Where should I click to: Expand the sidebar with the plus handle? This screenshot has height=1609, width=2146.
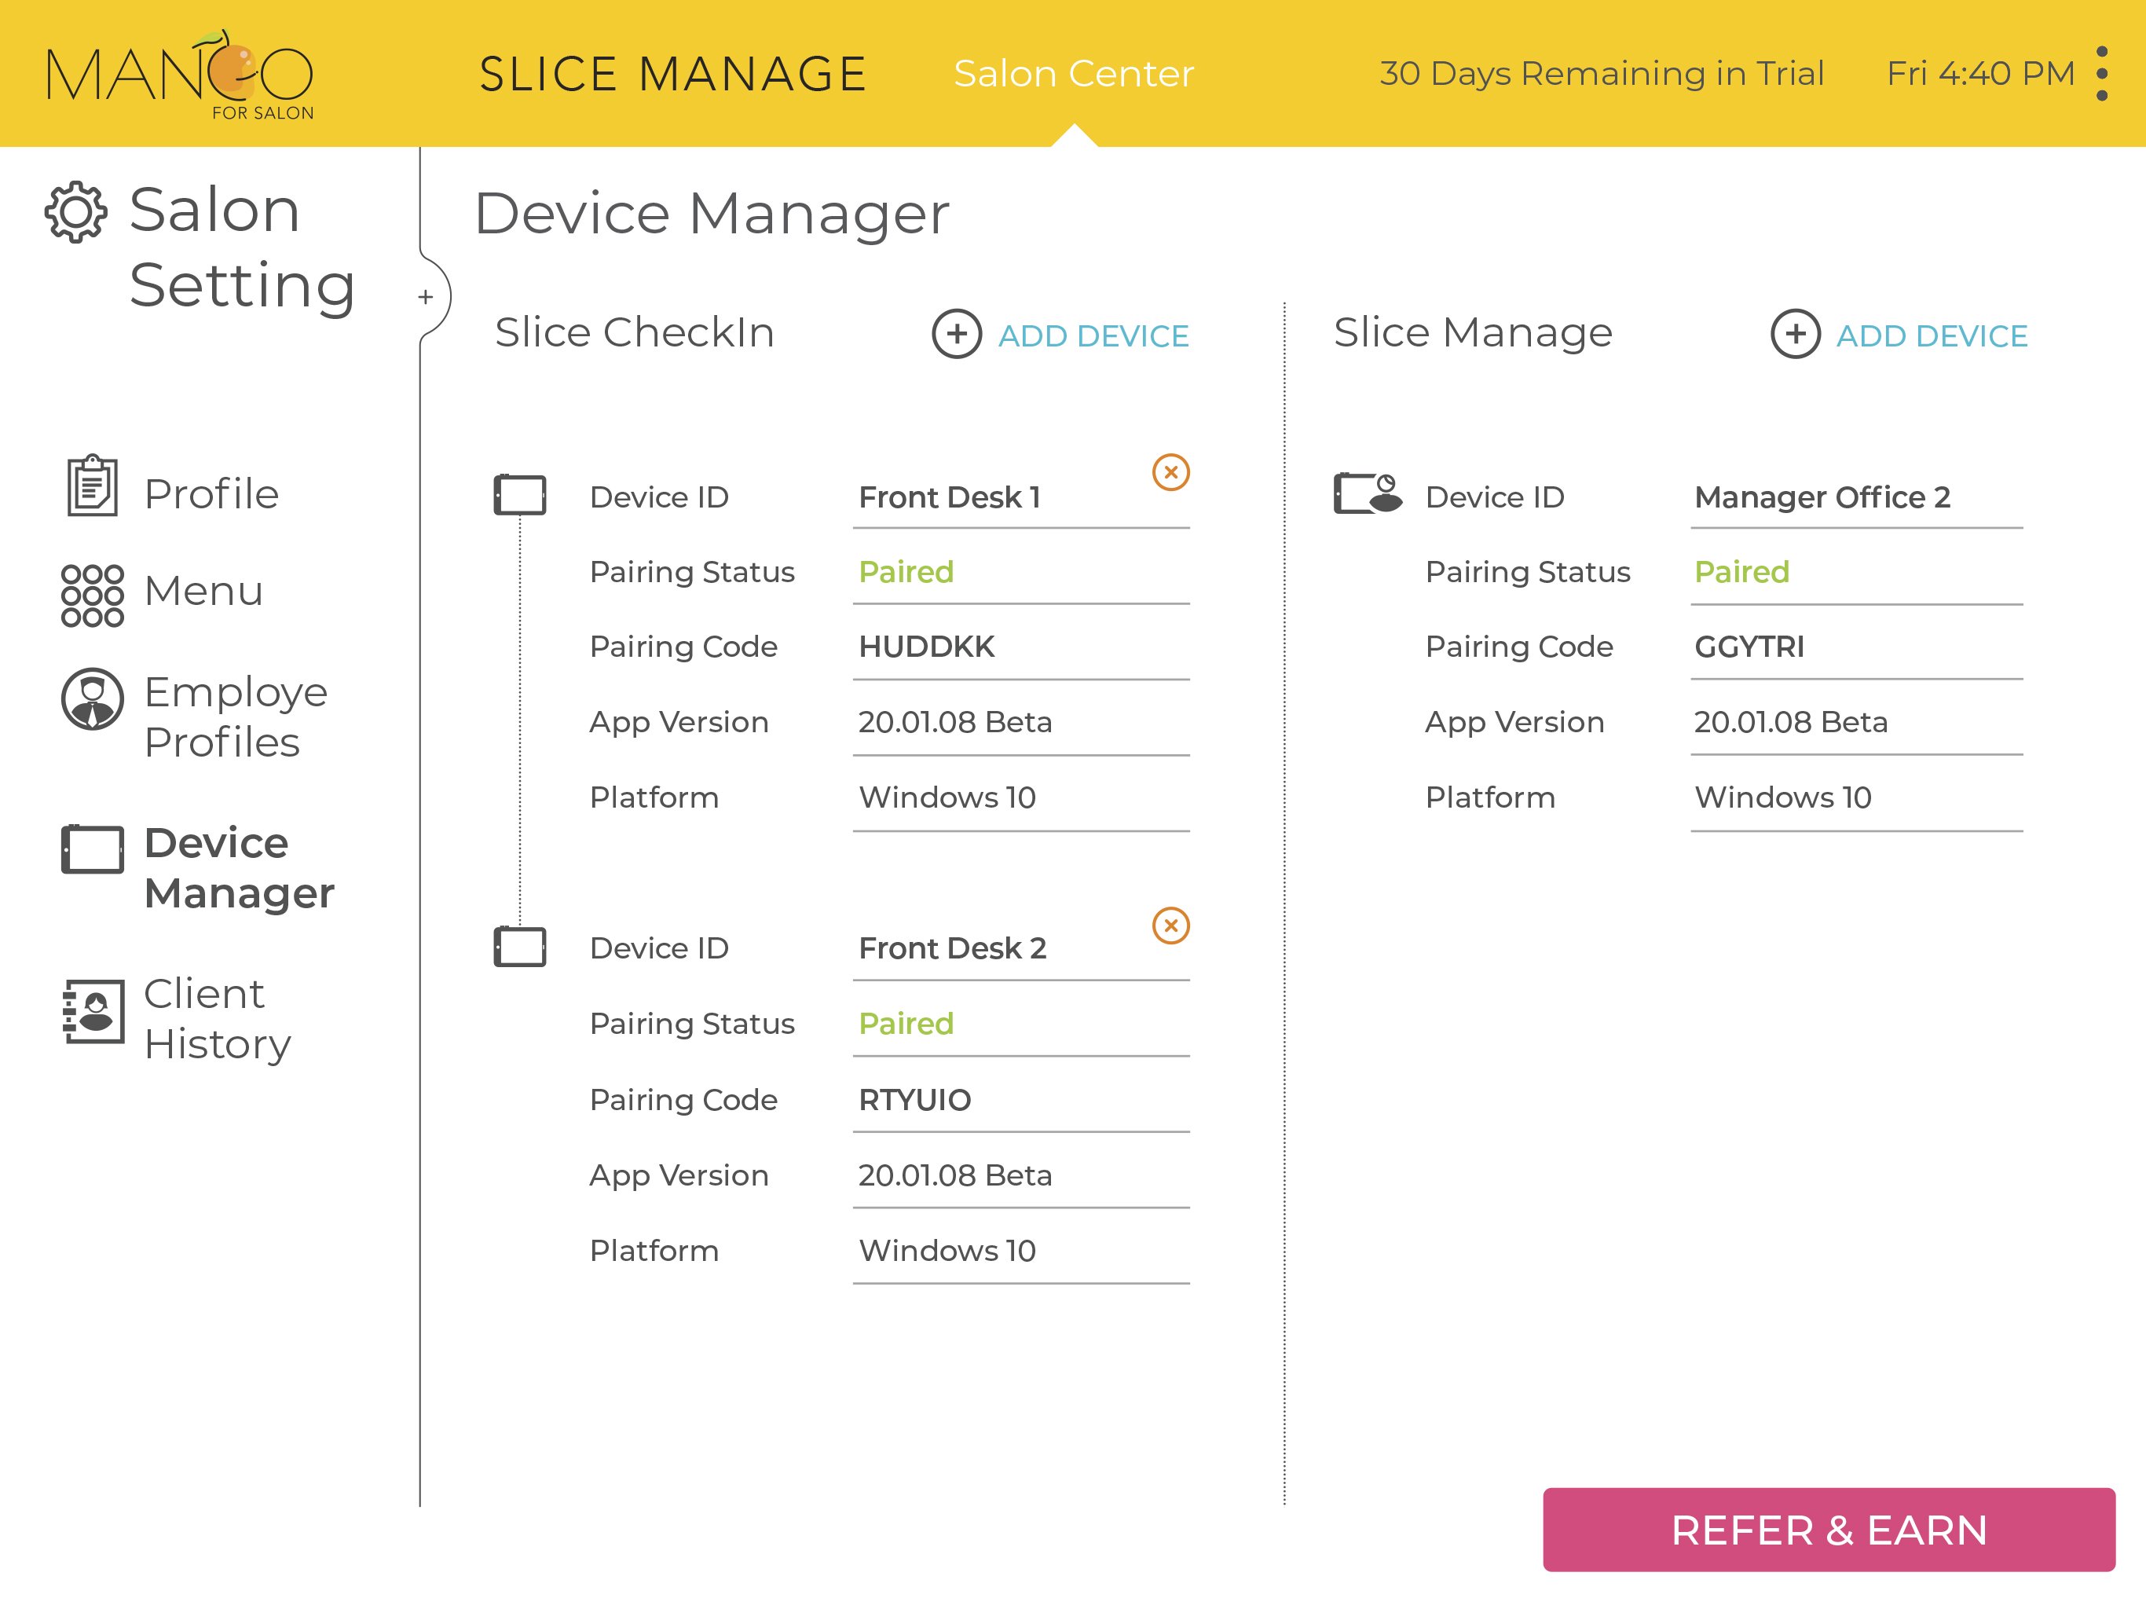pyautogui.click(x=426, y=297)
